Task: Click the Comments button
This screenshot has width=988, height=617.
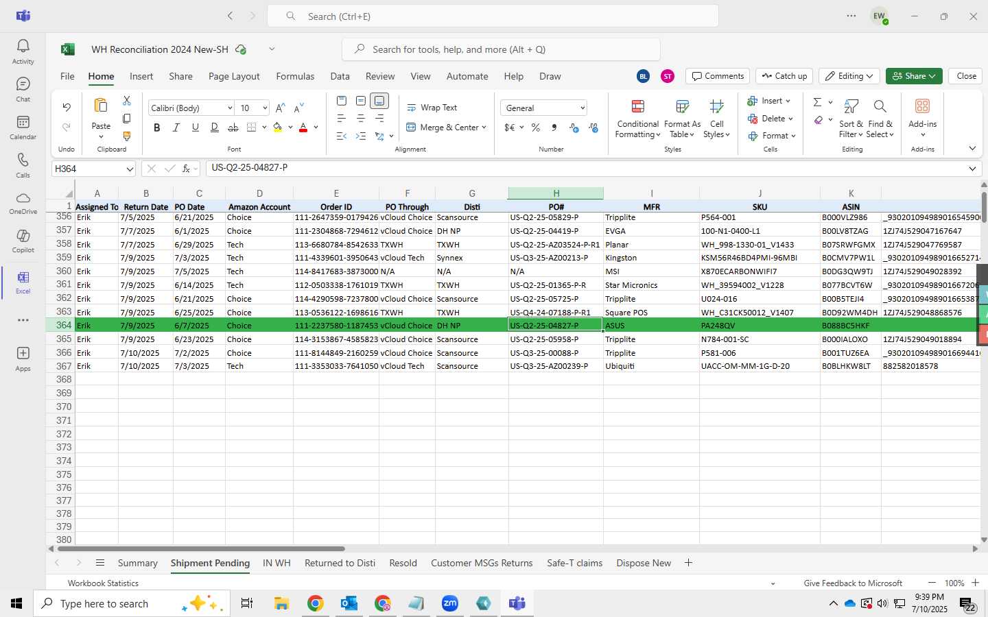Action: (718, 76)
